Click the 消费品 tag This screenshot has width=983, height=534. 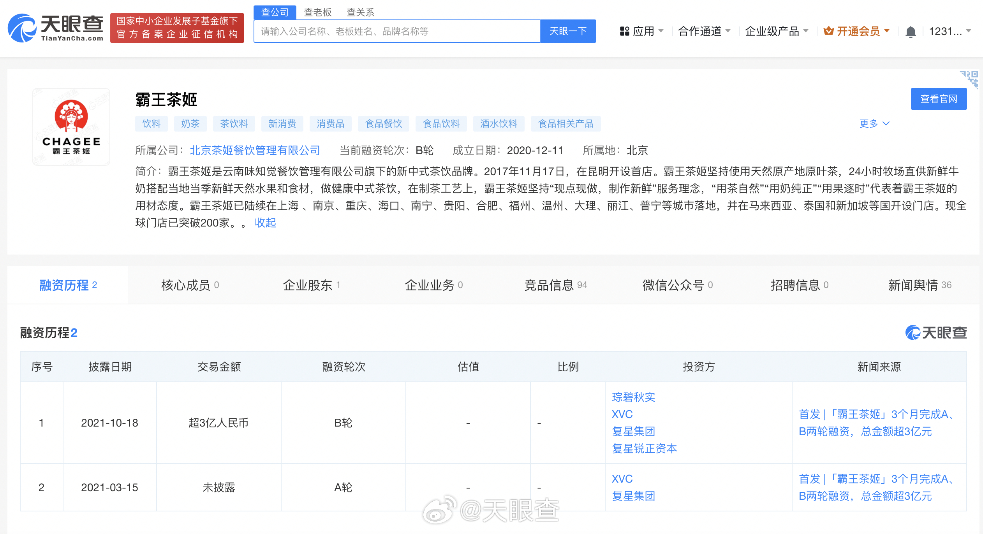click(x=331, y=124)
